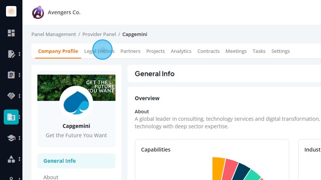This screenshot has height=180, width=321.
Task: Click the Capabilities card title
Action: (156, 150)
